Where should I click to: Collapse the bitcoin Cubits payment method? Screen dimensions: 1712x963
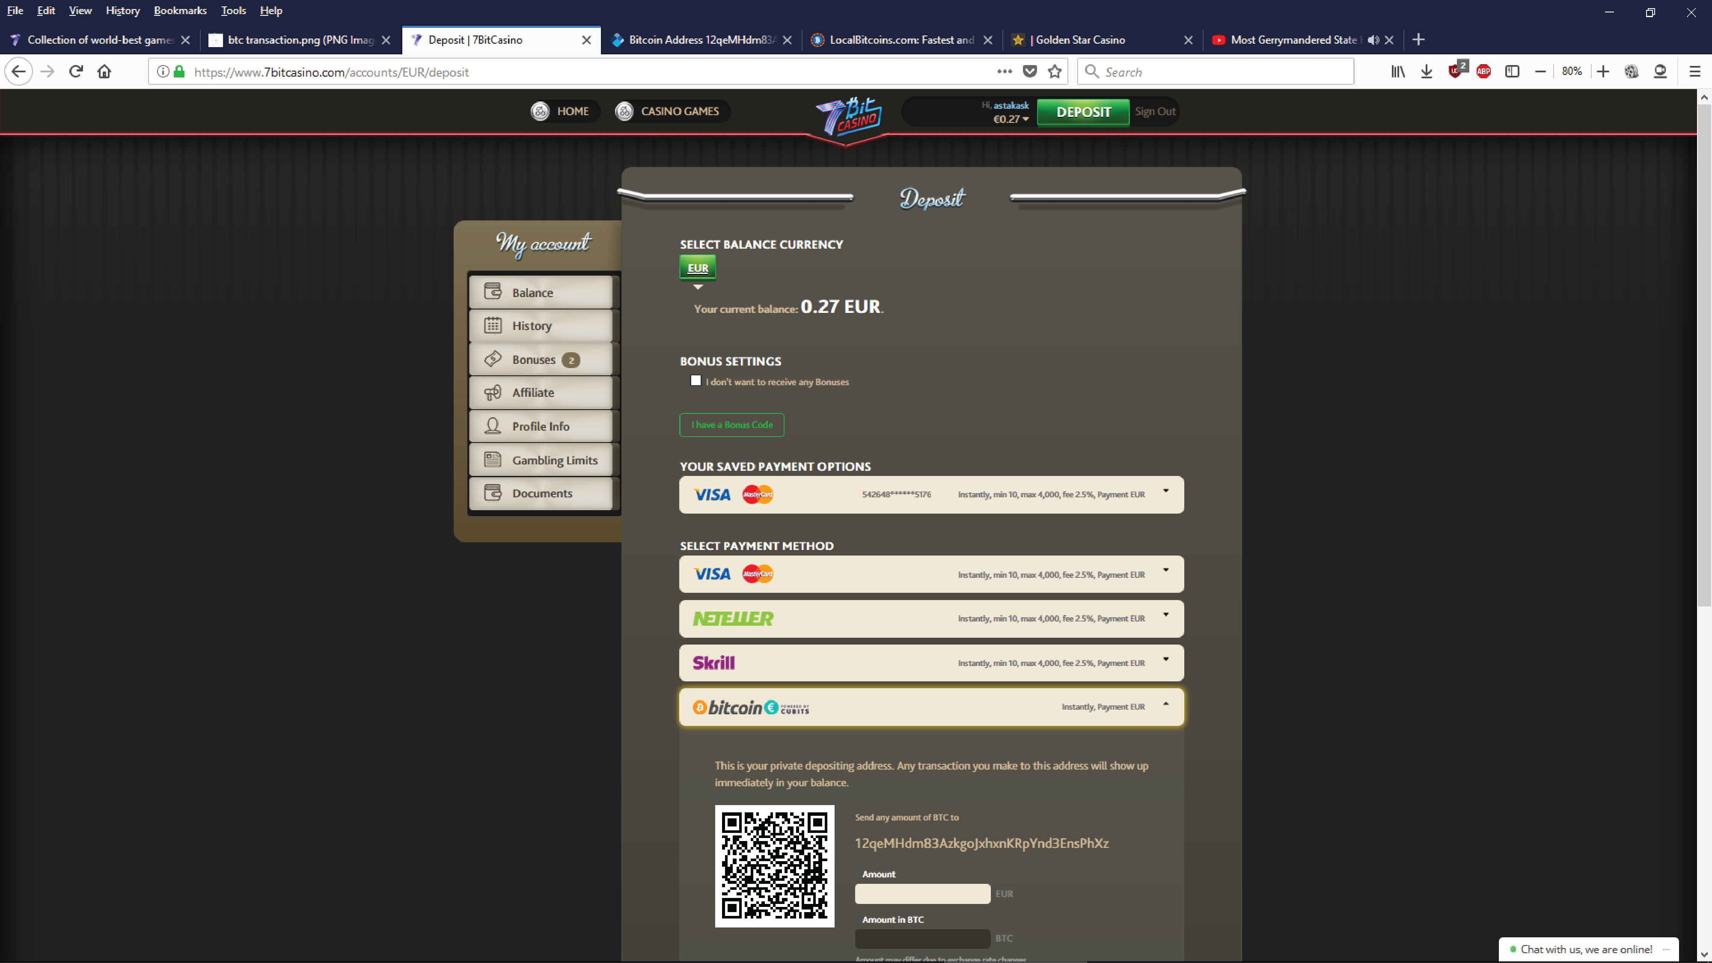point(932,707)
